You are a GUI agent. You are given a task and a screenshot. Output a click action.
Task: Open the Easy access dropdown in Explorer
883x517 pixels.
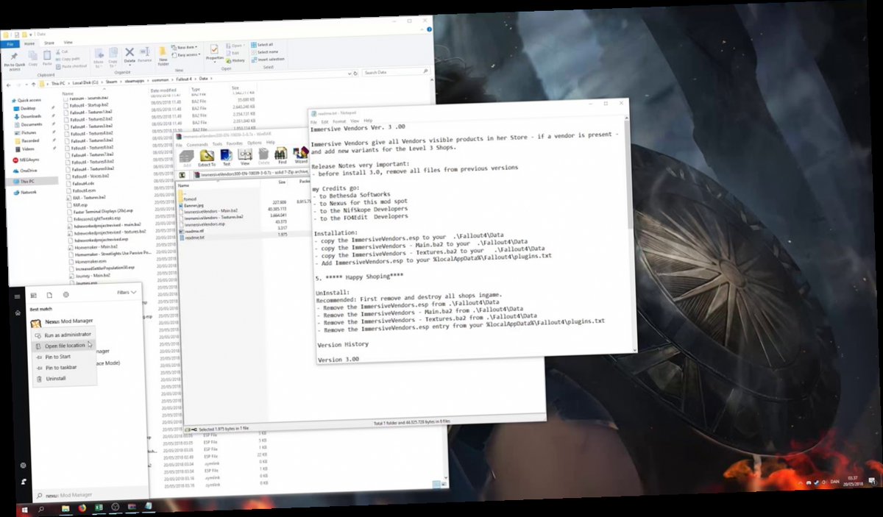[187, 54]
